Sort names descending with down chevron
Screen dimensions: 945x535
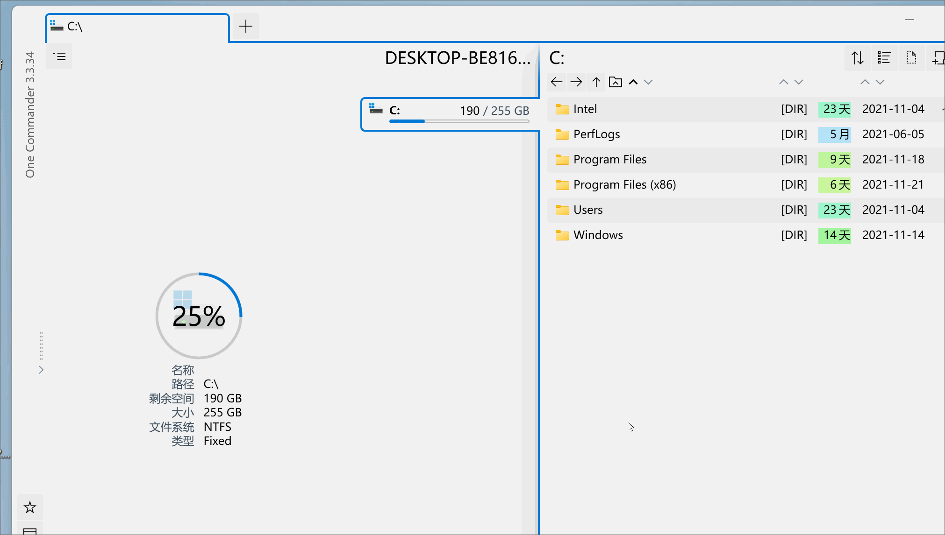point(648,82)
